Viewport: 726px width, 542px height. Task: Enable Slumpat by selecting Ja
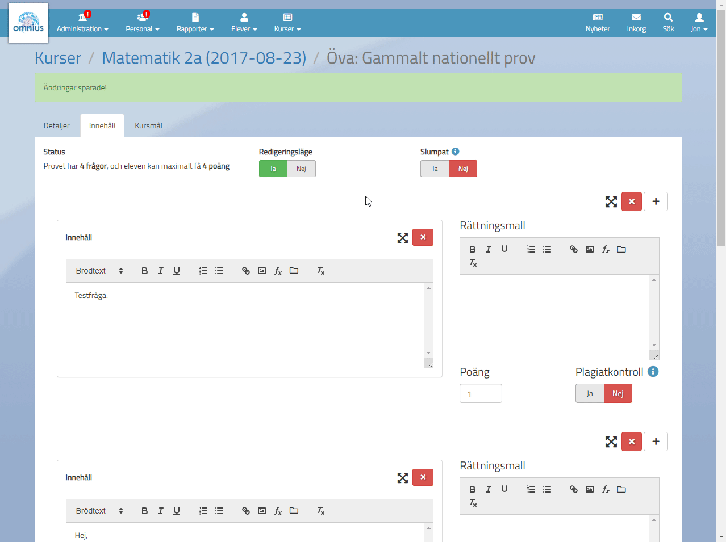tap(435, 169)
